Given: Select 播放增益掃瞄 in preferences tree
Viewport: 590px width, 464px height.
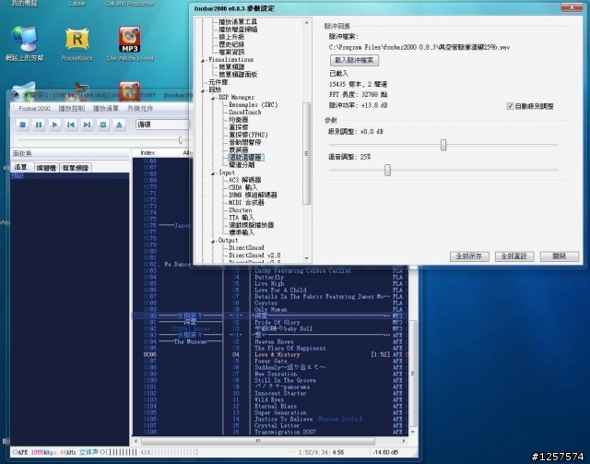Looking at the screenshot, I should click(238, 30).
